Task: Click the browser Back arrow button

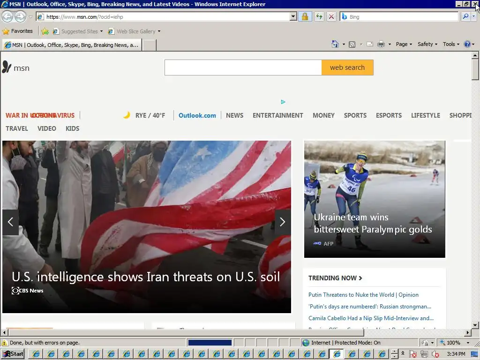Action: pos(7,16)
